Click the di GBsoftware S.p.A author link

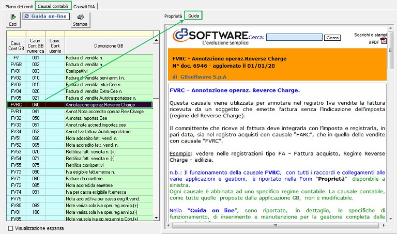tap(199, 77)
